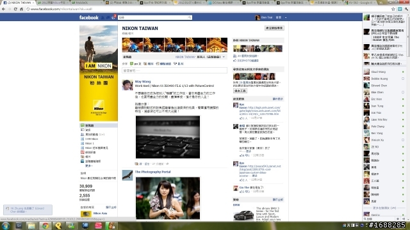This screenshot has height=230, width=410.
Task: Click I AM NIKON profile banner image
Action: tap(99, 73)
